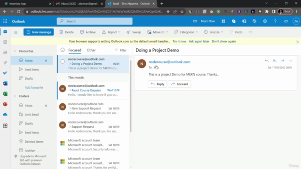Open the Help question mark
Image resolution: width=301 pixels, height=169 pixels.
coord(275,21)
